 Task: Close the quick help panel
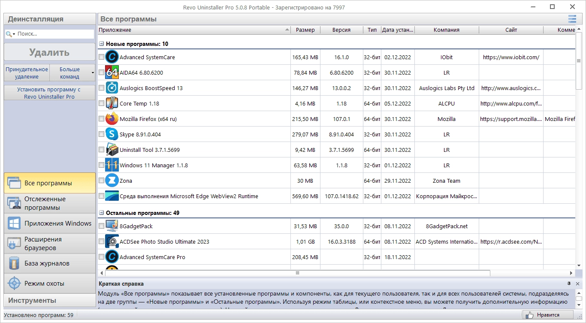tap(577, 284)
